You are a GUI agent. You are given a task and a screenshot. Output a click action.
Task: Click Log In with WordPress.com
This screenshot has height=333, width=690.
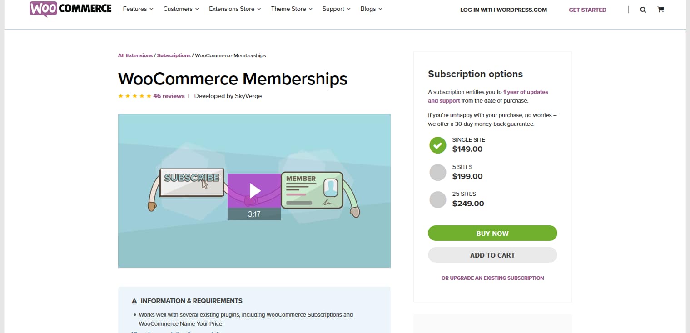point(503,10)
